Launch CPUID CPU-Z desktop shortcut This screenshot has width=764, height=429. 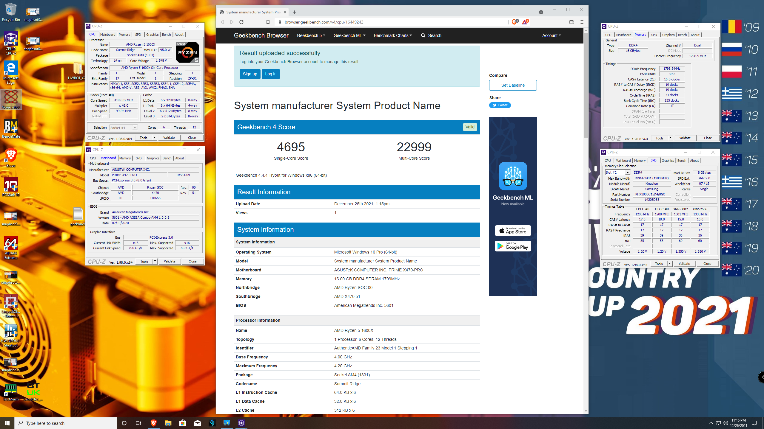coord(11,43)
